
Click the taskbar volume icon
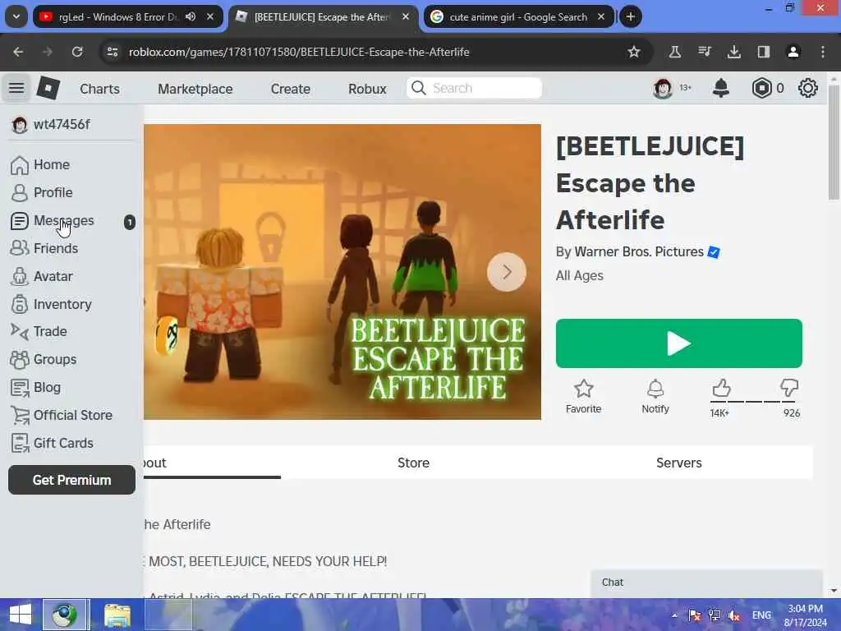[x=734, y=615]
